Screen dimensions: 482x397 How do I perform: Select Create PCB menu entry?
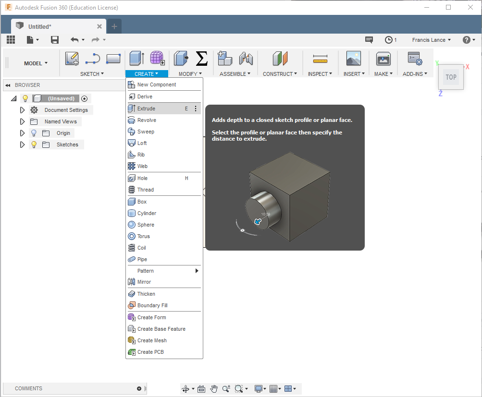tap(164, 352)
